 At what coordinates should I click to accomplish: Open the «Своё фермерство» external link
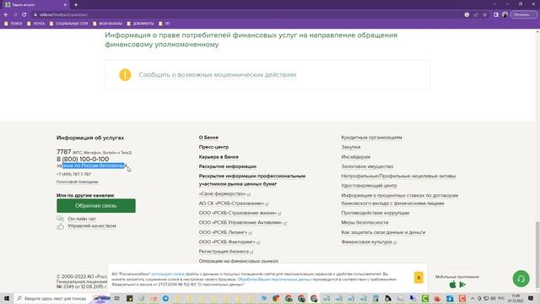pyautogui.click(x=224, y=194)
